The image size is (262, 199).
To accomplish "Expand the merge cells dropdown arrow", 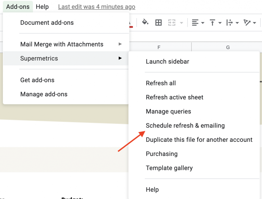I will pyautogui.click(x=182, y=23).
